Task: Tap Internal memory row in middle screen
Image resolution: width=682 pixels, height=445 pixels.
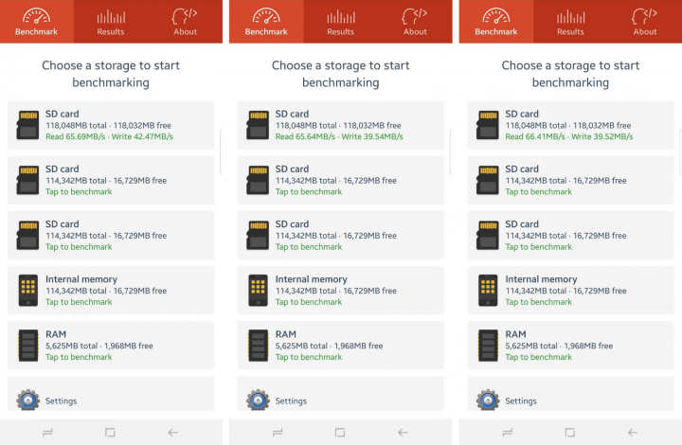Action: click(341, 291)
